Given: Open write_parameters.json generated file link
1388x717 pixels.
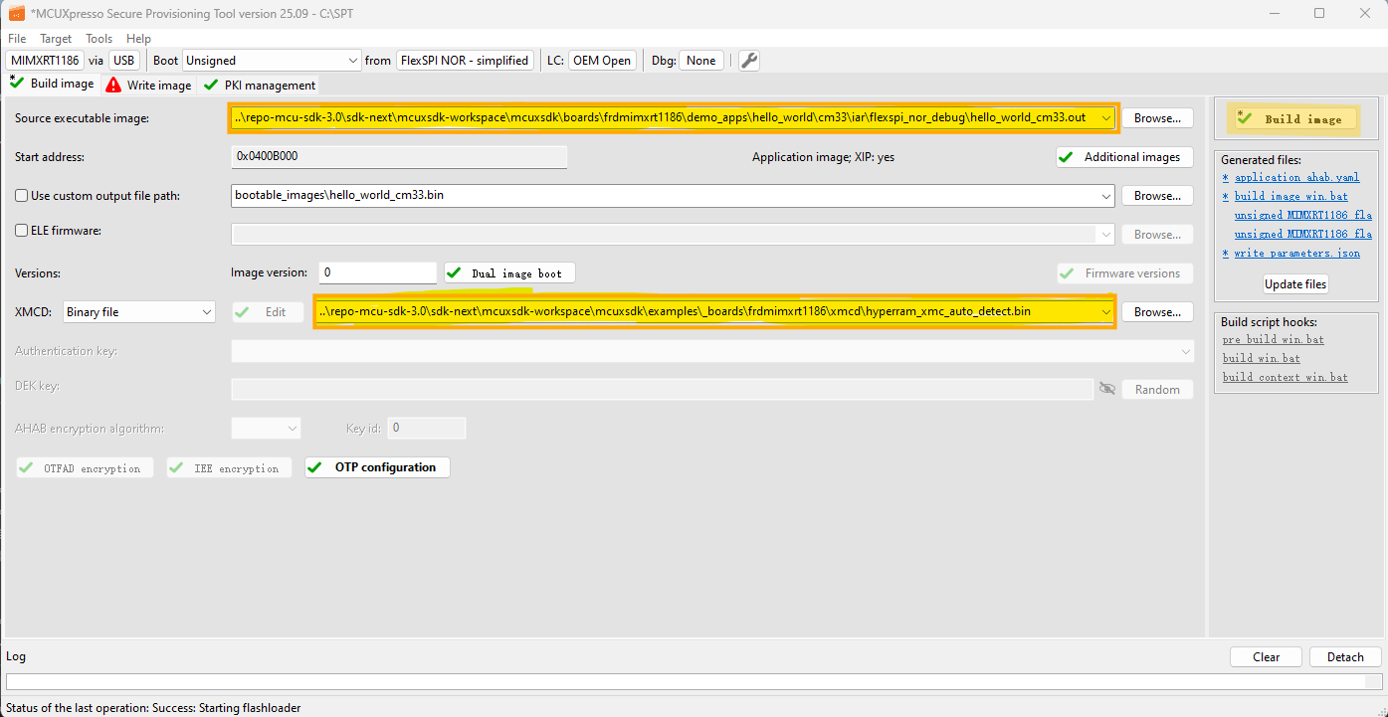Looking at the screenshot, I should click(1296, 254).
